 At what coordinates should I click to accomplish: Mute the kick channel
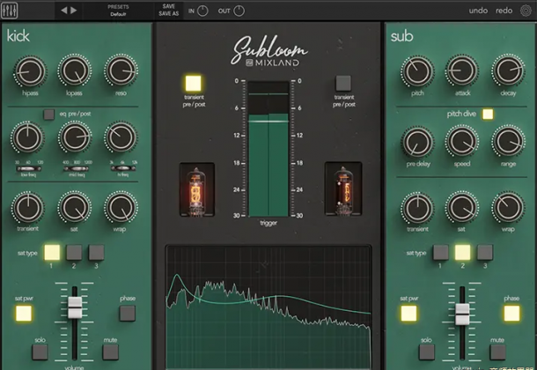click(111, 351)
